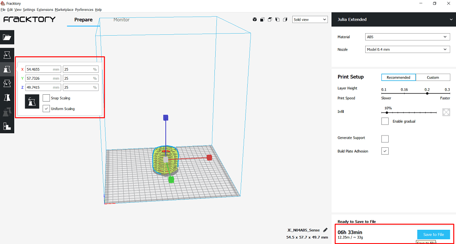456x244 pixels.
Task: Enable Snap Scaling checkbox
Action: [46, 98]
